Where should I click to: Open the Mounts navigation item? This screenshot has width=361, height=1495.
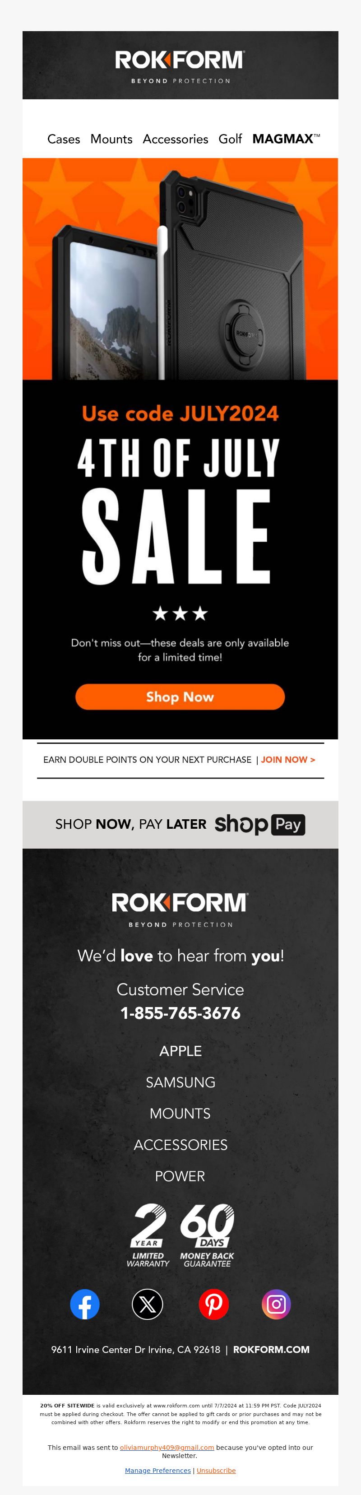tap(111, 139)
